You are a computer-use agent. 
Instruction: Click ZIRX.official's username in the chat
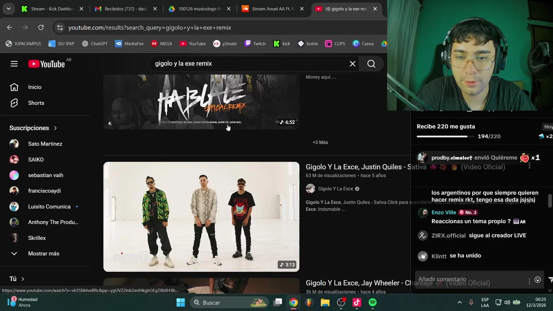tap(448, 236)
